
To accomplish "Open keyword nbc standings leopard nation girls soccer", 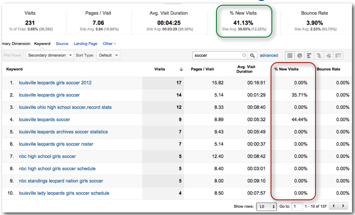I will click(61, 181).
